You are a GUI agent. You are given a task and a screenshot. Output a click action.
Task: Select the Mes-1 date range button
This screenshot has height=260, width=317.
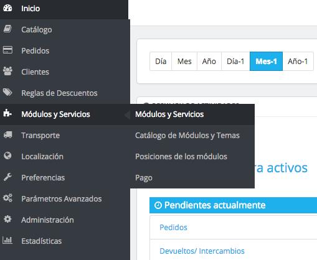266,62
